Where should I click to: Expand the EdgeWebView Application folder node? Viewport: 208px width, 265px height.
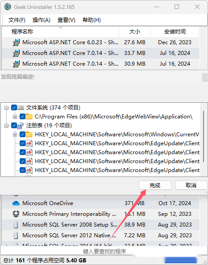tap(15, 117)
